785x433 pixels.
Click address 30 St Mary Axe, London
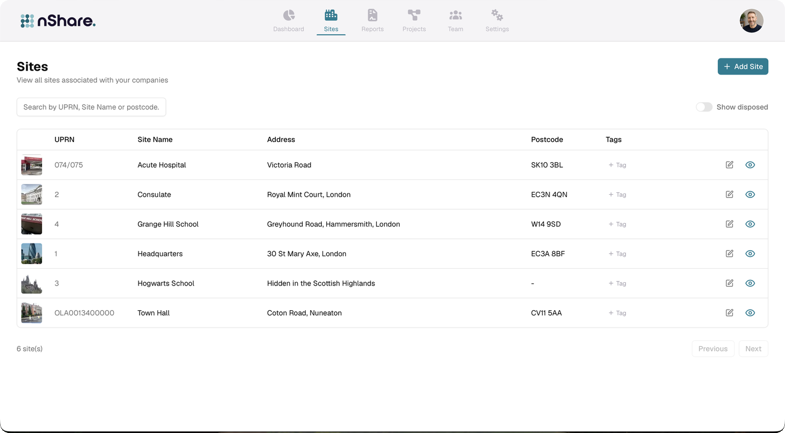pos(307,254)
